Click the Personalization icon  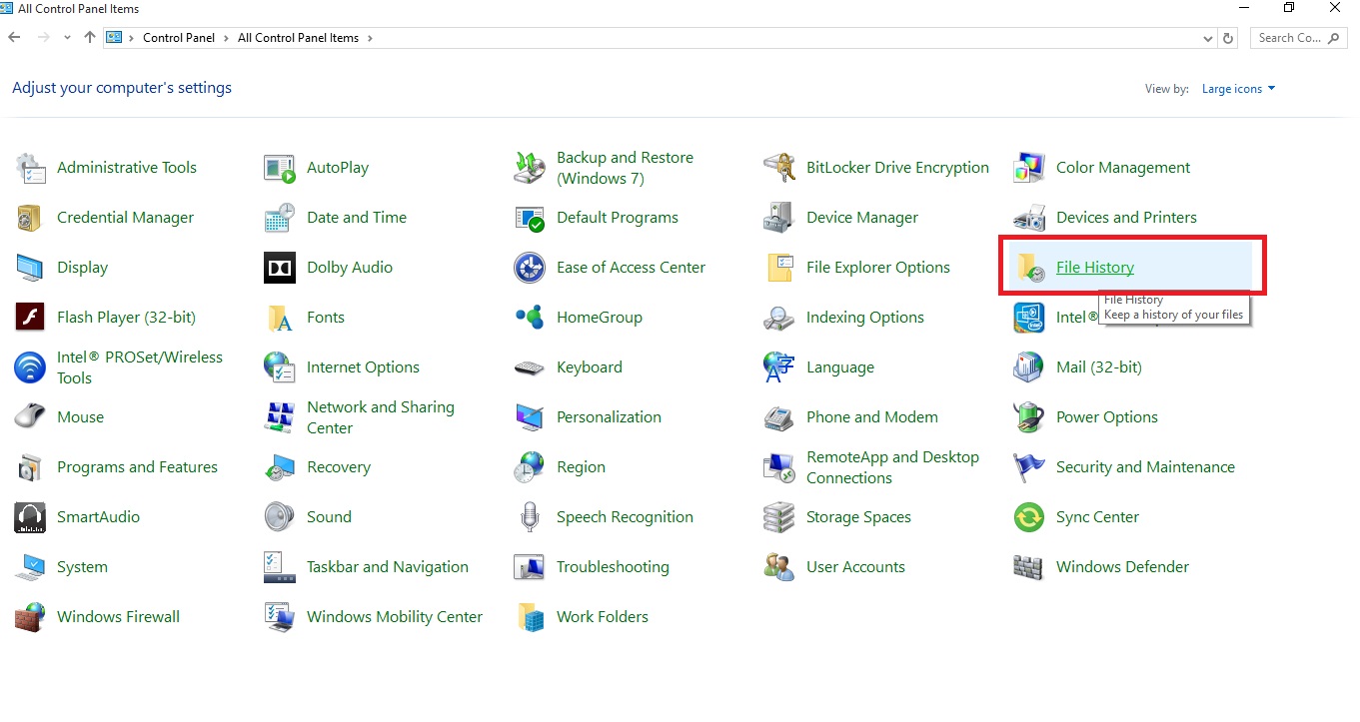coord(530,417)
